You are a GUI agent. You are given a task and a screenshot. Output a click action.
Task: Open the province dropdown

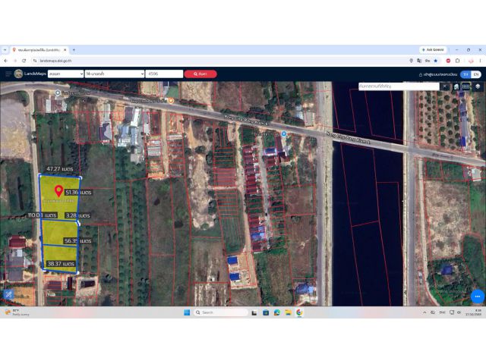[66, 74]
